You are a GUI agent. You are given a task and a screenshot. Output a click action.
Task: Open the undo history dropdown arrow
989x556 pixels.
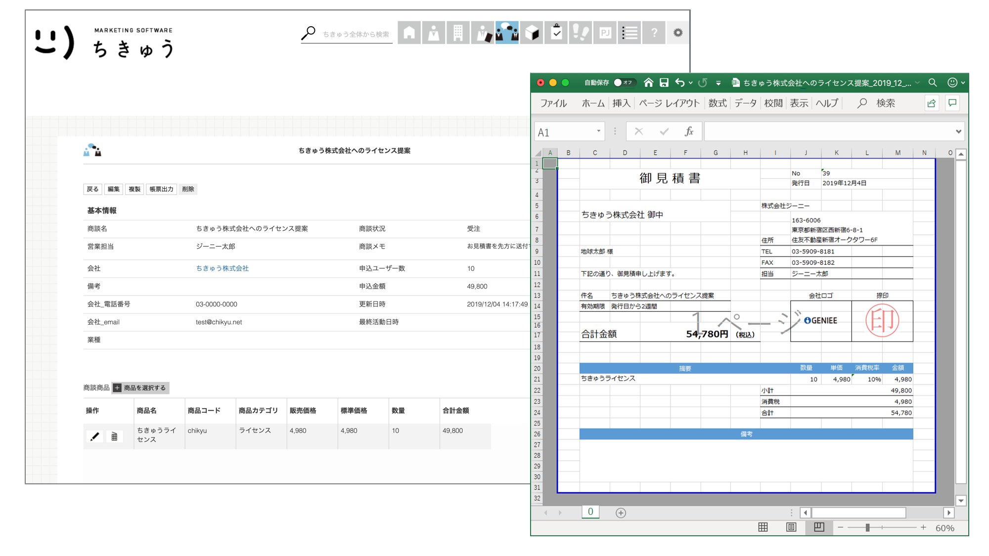click(691, 83)
